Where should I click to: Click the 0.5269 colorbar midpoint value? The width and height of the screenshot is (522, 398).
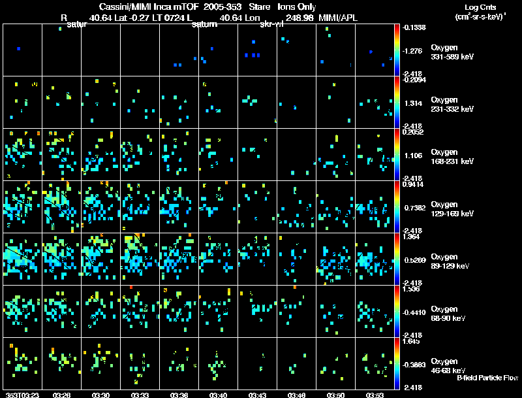[415, 260]
